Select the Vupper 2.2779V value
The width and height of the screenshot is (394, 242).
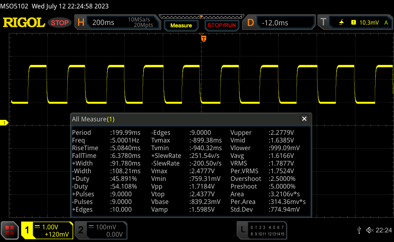pyautogui.click(x=281, y=133)
